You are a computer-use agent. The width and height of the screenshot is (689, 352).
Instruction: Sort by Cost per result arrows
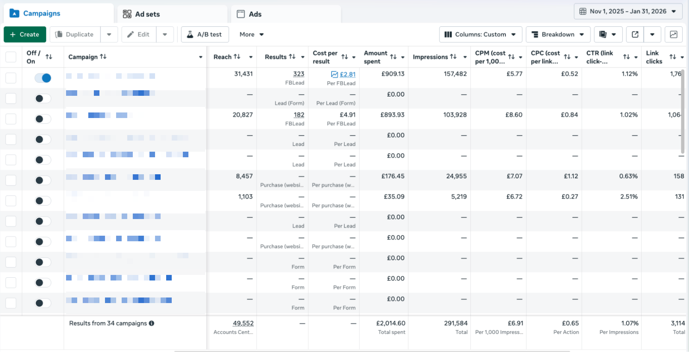pos(344,57)
